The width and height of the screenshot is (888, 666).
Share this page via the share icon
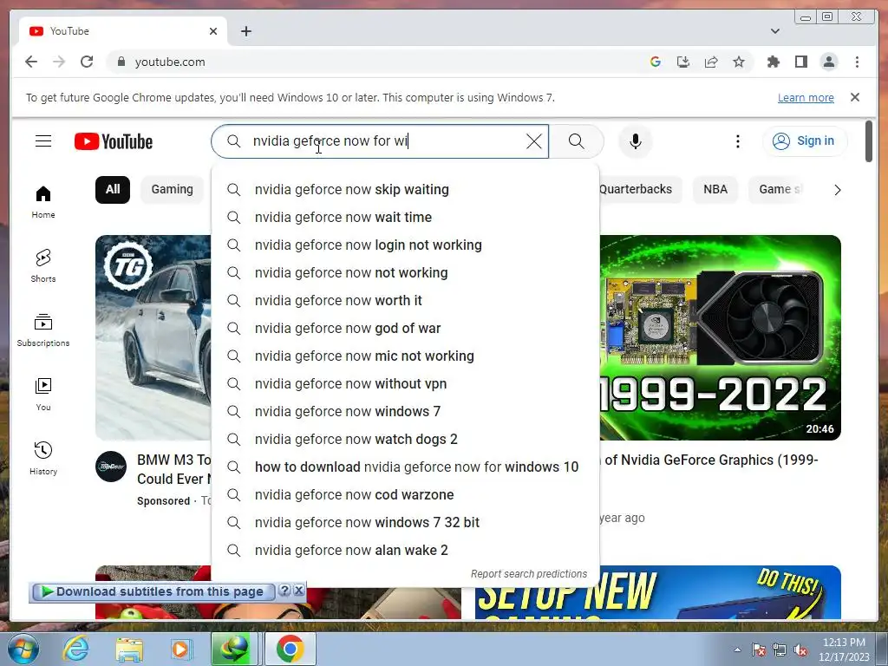(x=711, y=62)
